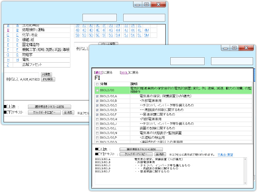The height and width of the screenshot is (192, 257).
Task: Click クリップボードにコピー in the front window
Action: [x=136, y=154]
